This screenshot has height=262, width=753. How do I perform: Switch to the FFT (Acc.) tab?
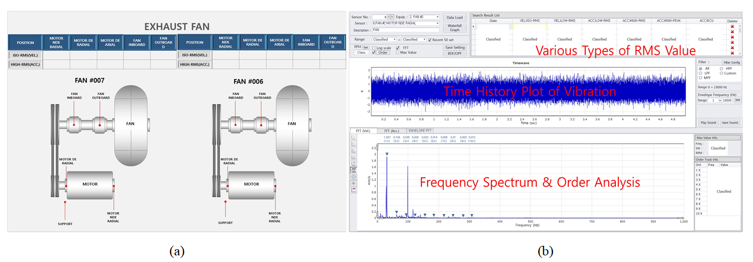(x=392, y=131)
